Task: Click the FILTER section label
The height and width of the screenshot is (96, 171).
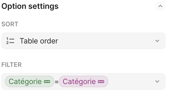Action: tap(11, 65)
